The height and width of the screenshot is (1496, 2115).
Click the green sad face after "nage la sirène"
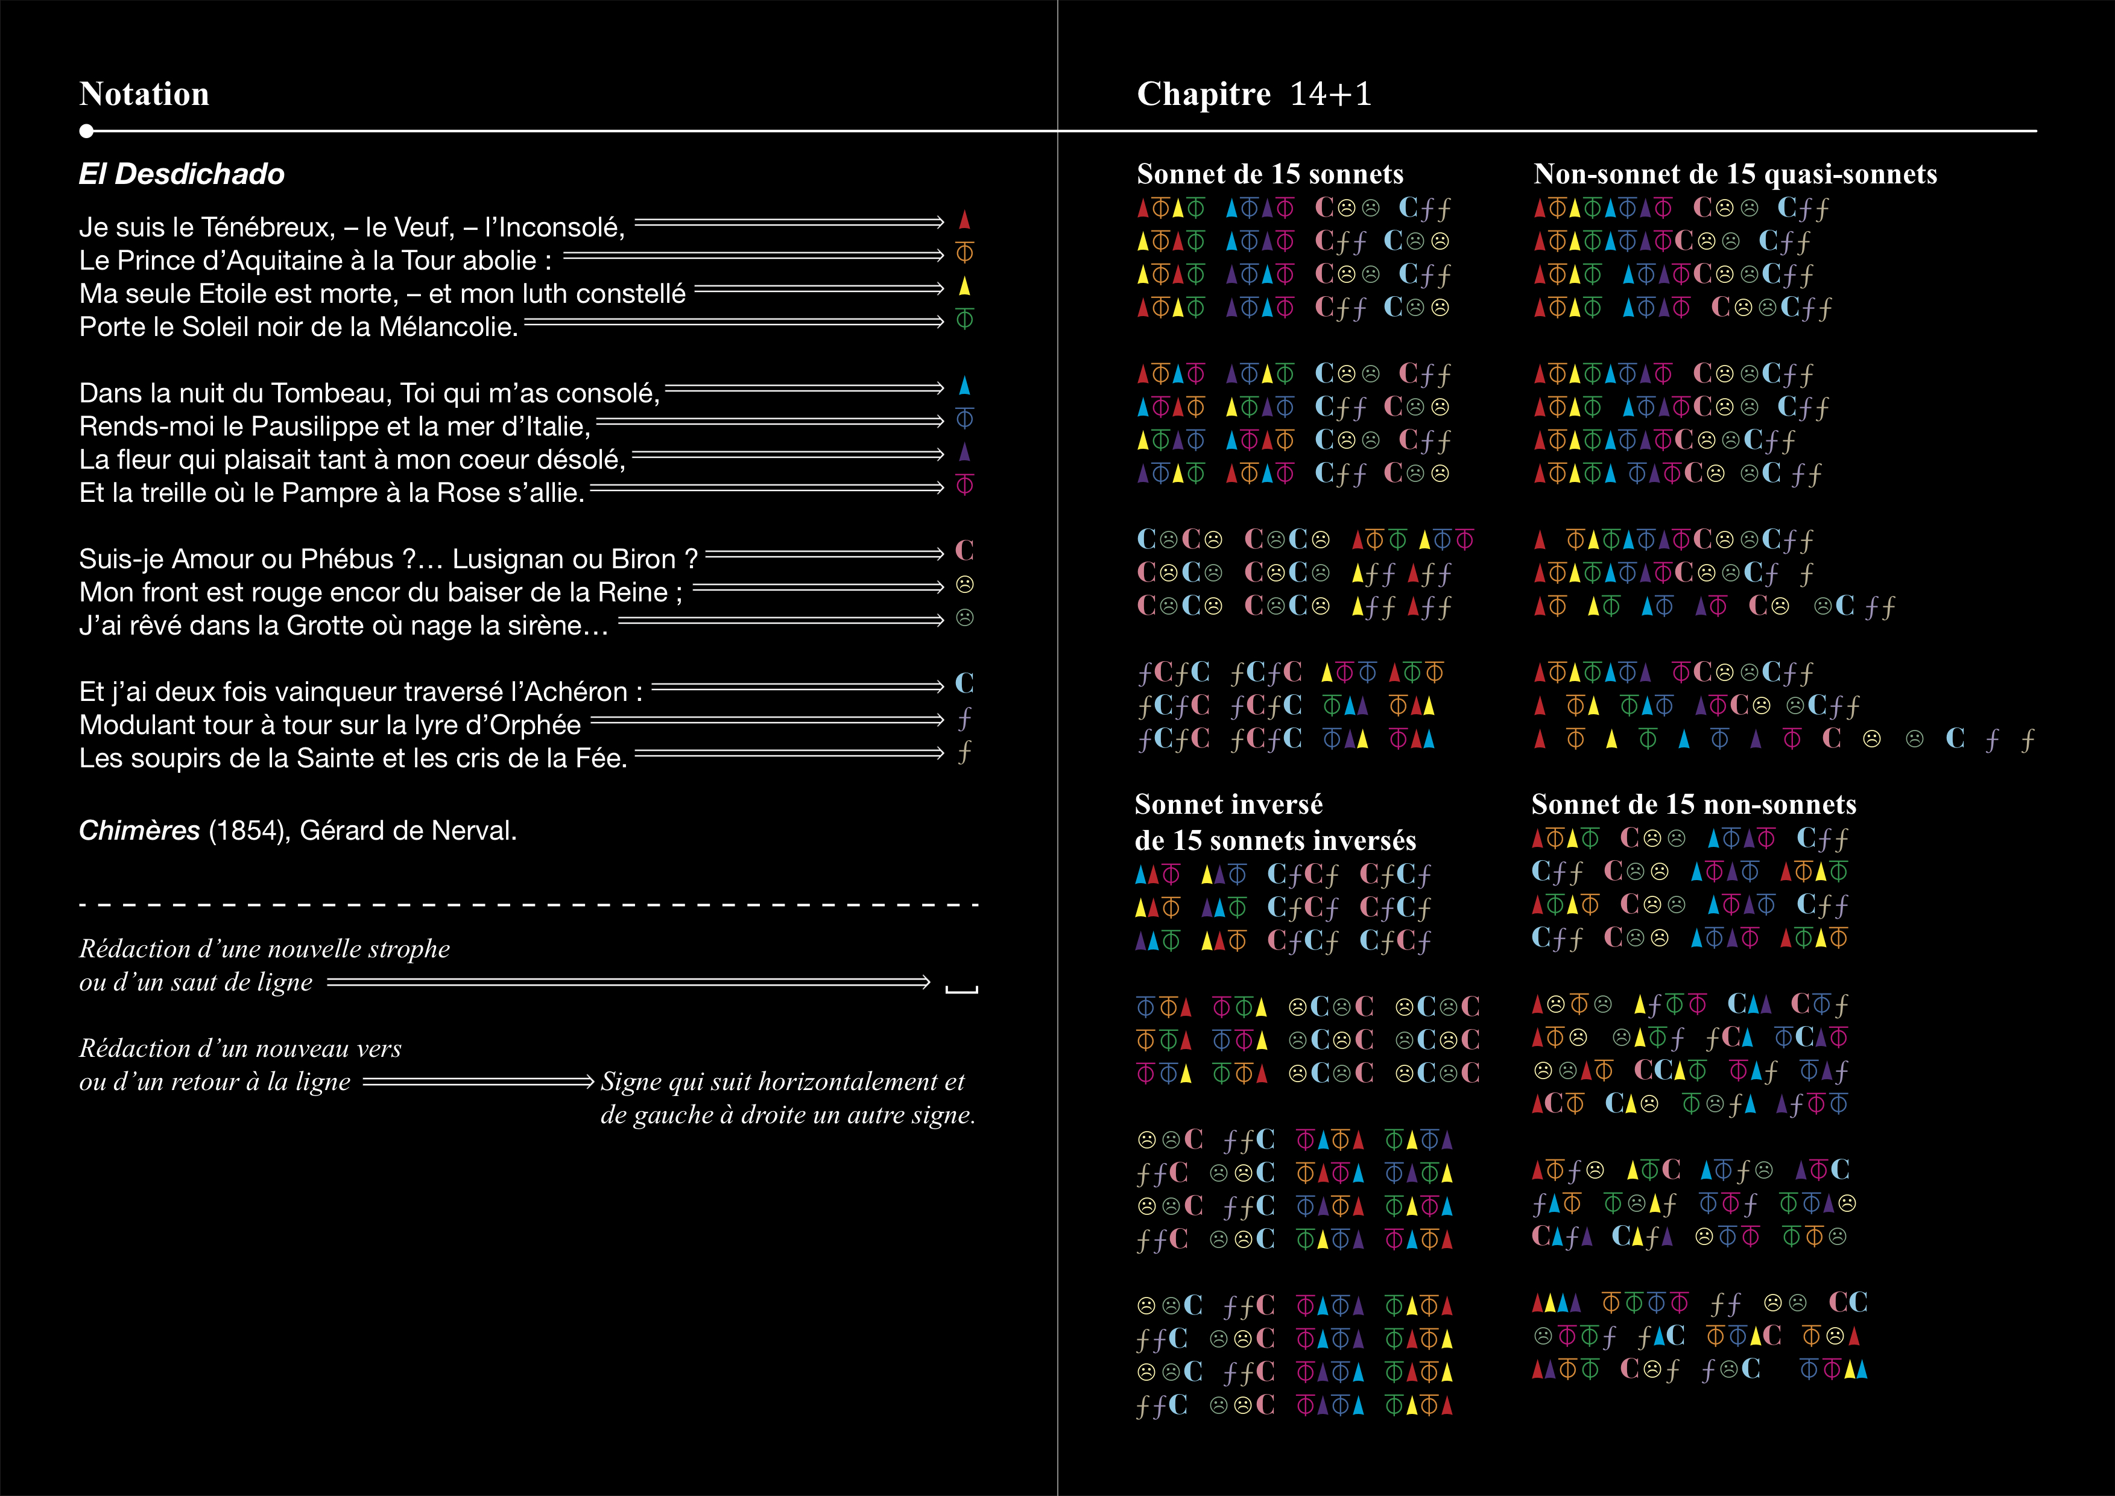point(964,618)
